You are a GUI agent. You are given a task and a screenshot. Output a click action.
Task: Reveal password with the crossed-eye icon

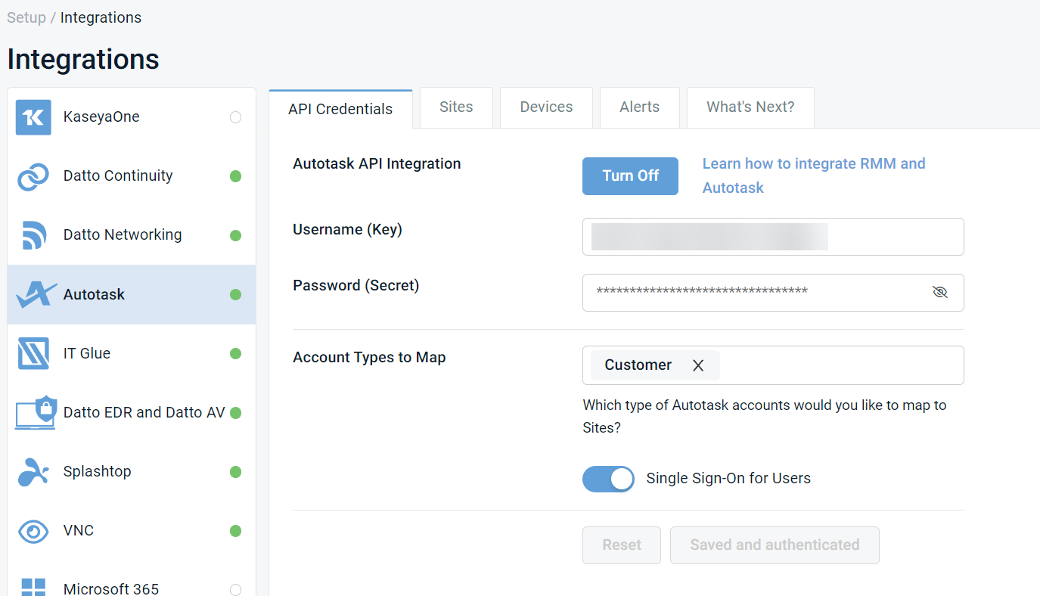tap(939, 292)
